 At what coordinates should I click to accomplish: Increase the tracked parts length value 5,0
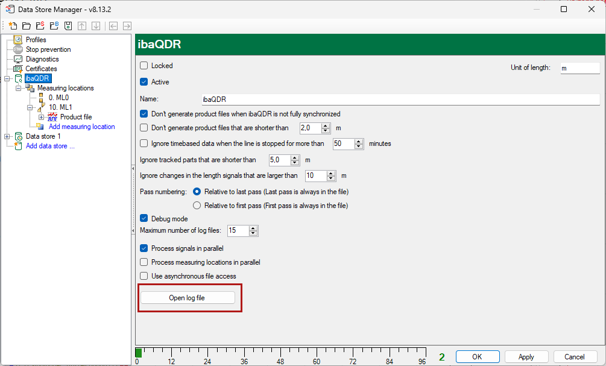pyautogui.click(x=295, y=158)
